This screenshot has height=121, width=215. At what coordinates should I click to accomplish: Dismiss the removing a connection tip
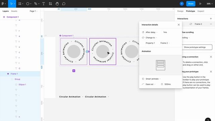pyautogui.click(x=211, y=57)
